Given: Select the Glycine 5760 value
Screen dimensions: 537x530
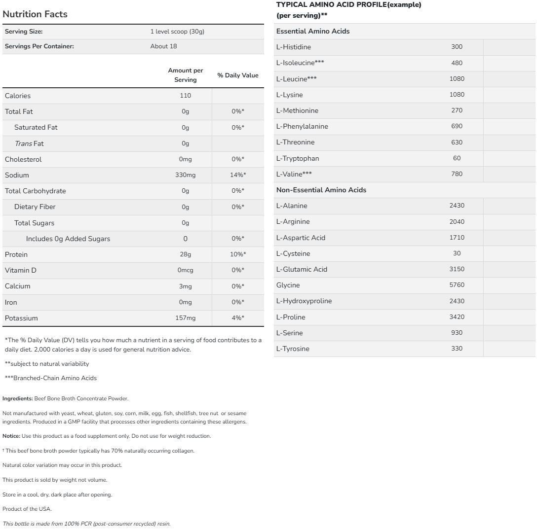Looking at the screenshot, I should (457, 285).
